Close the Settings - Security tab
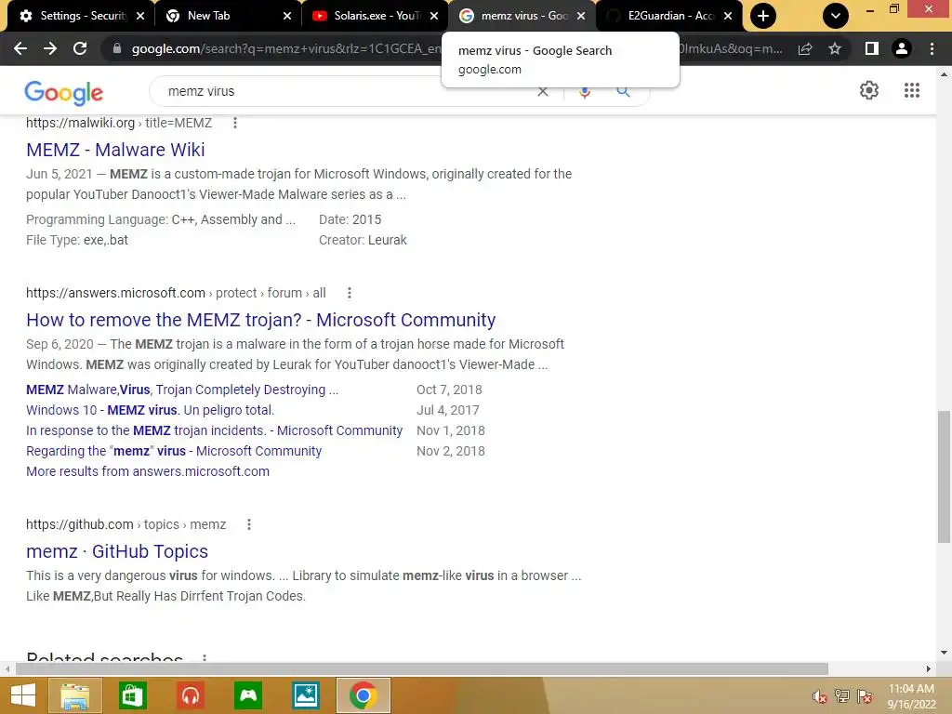 (140, 16)
